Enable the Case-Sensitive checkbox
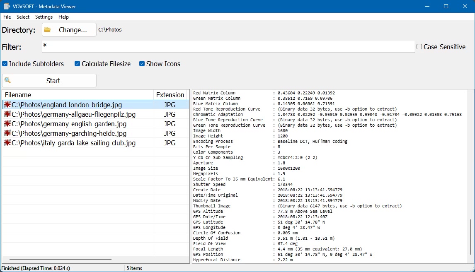This screenshot has height=272, width=475. (419, 47)
